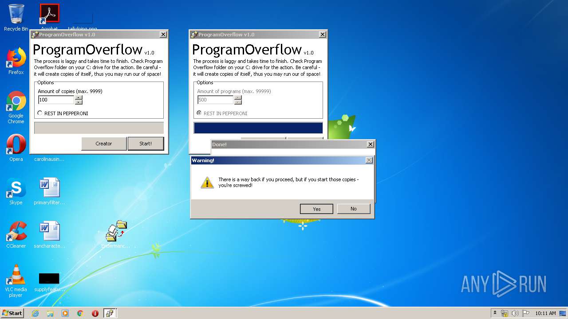Click the Action Center flag icon
Image resolution: width=568 pixels, height=319 pixels.
point(526,313)
